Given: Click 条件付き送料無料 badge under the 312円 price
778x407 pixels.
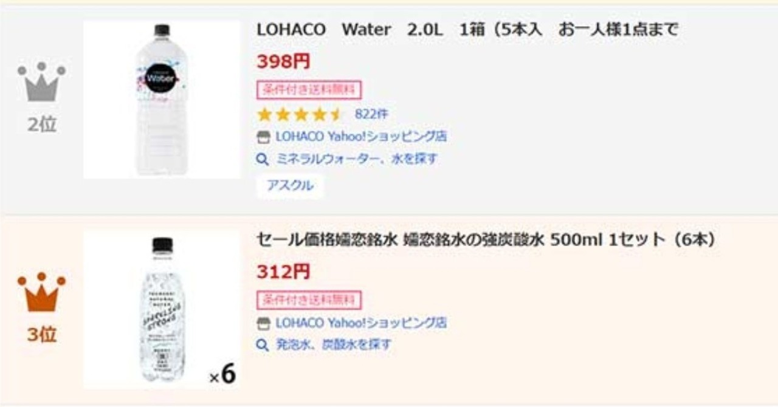Looking at the screenshot, I should [309, 300].
